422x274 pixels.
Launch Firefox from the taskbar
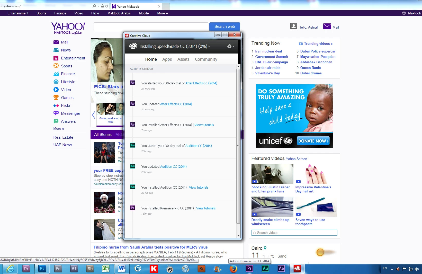coord(234,269)
